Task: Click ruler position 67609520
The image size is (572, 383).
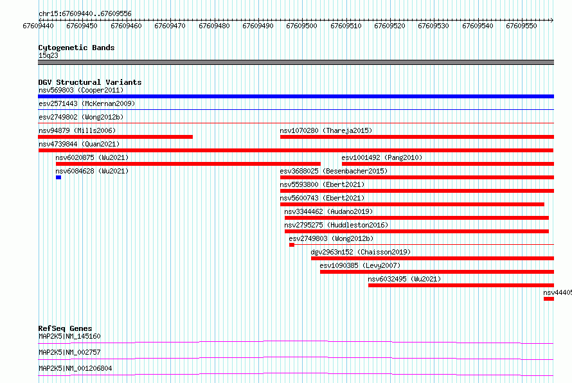Action: [389, 26]
